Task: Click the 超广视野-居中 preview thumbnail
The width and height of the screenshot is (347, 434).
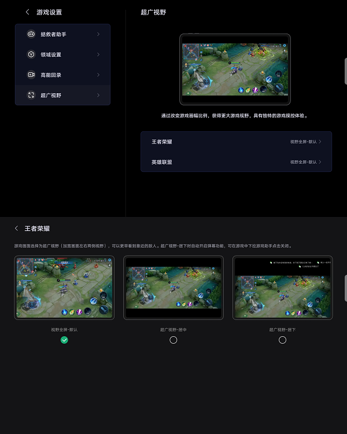Action: coord(173,288)
